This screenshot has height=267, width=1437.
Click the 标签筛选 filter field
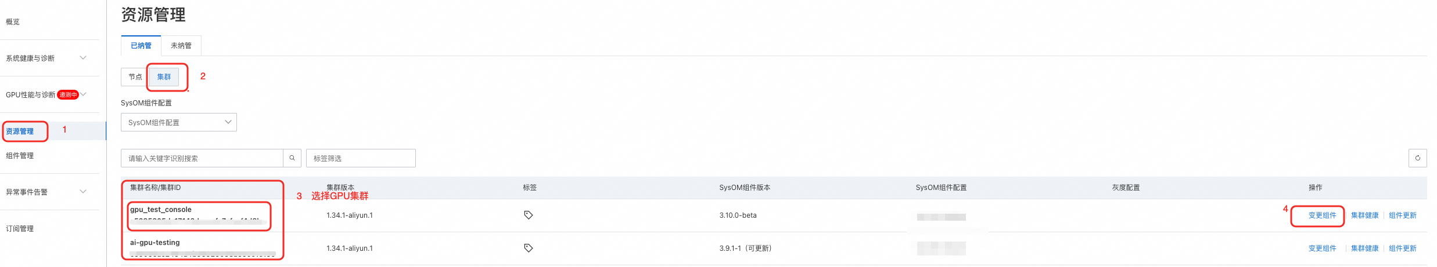coord(360,158)
